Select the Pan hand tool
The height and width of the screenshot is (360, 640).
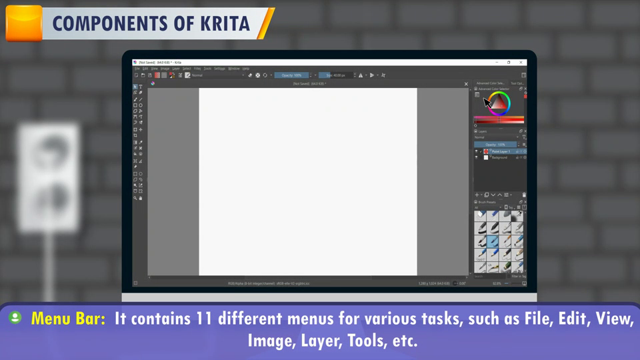click(141, 199)
